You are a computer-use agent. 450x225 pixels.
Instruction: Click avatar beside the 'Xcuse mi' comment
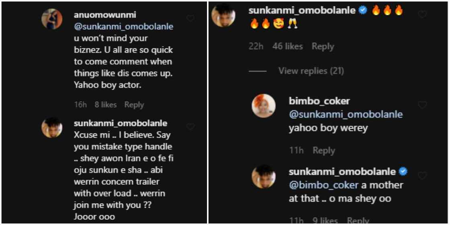52,128
